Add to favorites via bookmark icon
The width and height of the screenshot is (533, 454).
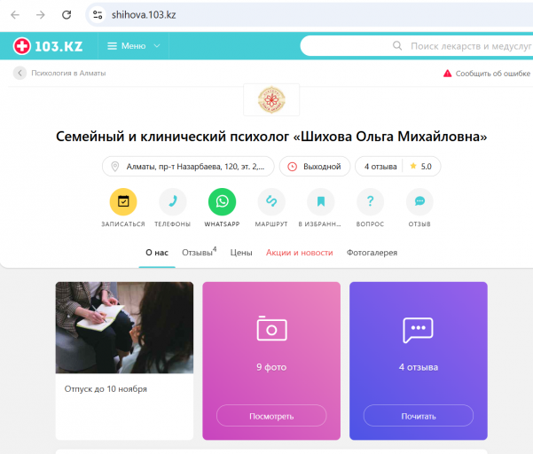coord(320,201)
